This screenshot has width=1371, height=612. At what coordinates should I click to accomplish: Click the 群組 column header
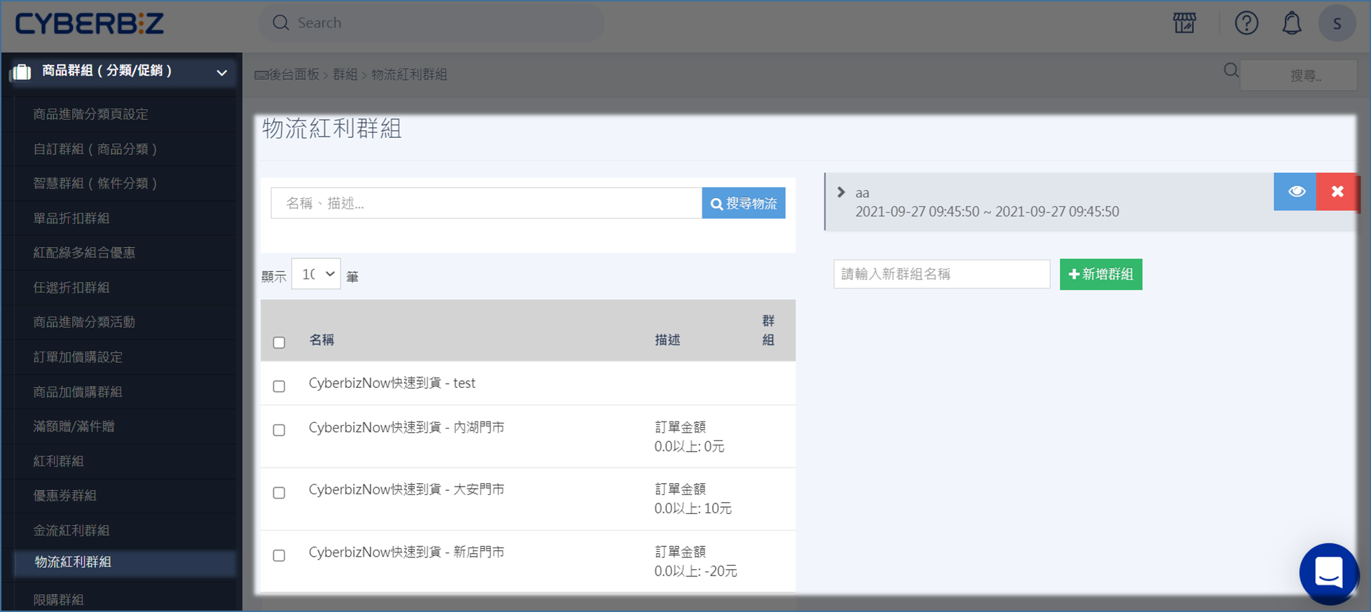[768, 330]
